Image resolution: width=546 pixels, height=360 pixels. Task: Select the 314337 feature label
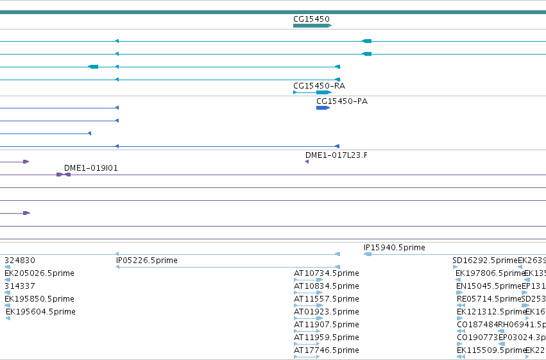point(20,286)
